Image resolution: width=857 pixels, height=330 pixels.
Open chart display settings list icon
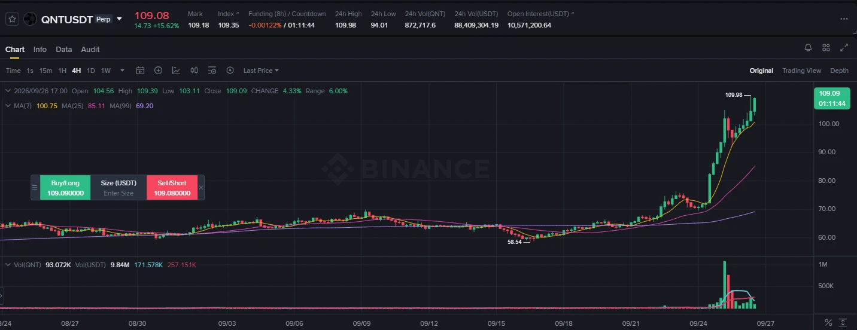212,71
